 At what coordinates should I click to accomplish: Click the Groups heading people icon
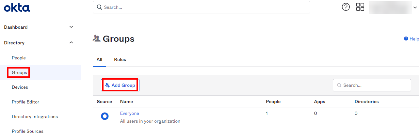point(96,39)
